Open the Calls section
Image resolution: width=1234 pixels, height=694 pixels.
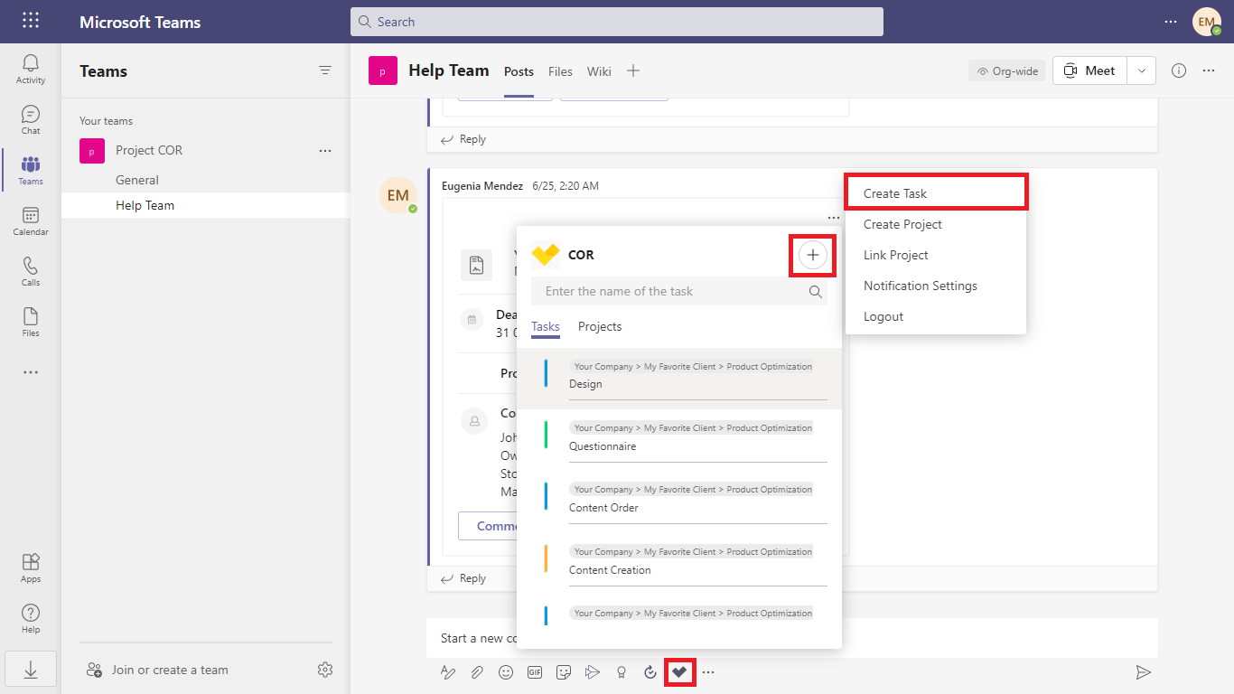coord(31,271)
